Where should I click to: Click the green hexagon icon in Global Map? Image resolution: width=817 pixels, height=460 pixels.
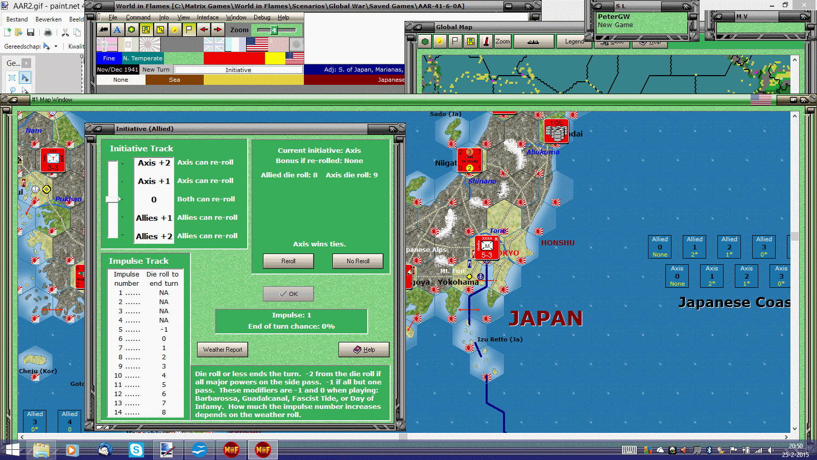(x=425, y=41)
